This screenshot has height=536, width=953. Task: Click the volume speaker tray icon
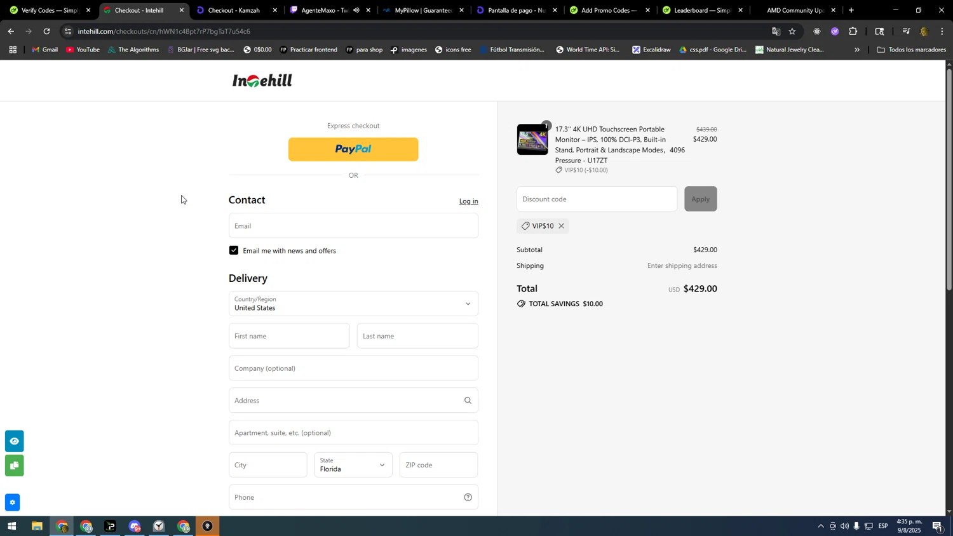[x=844, y=526]
